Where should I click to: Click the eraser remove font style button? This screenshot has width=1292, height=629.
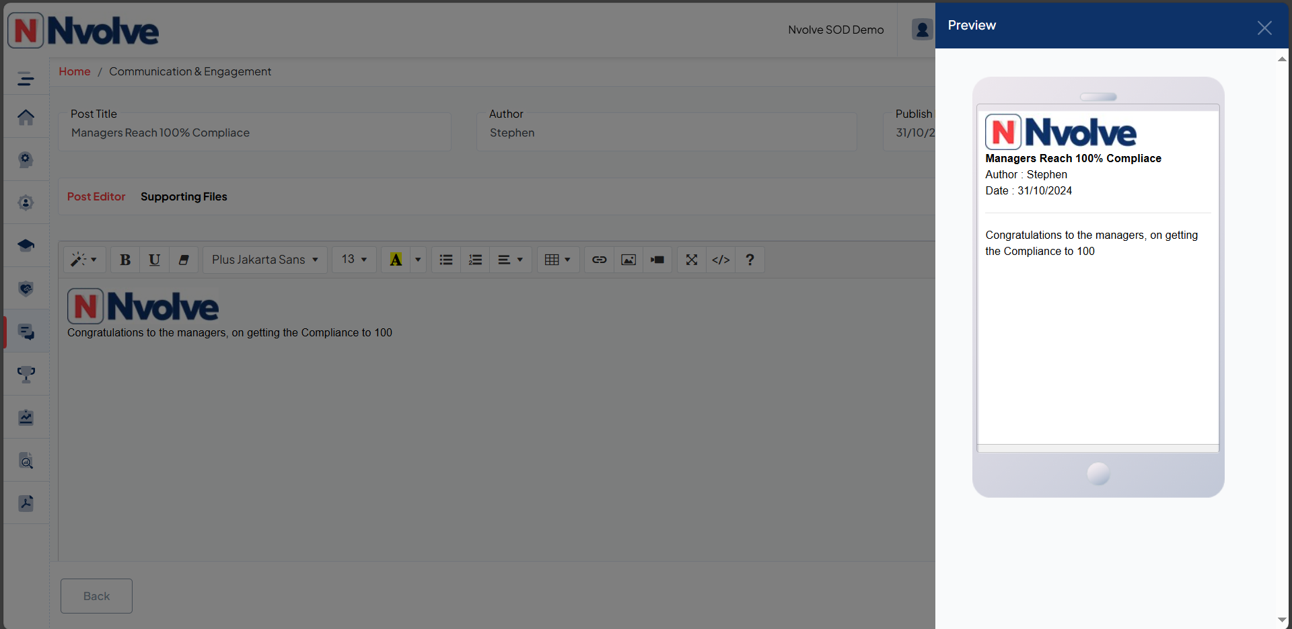tap(183, 260)
